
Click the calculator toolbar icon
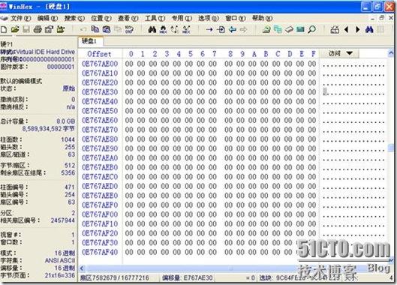[335, 29]
